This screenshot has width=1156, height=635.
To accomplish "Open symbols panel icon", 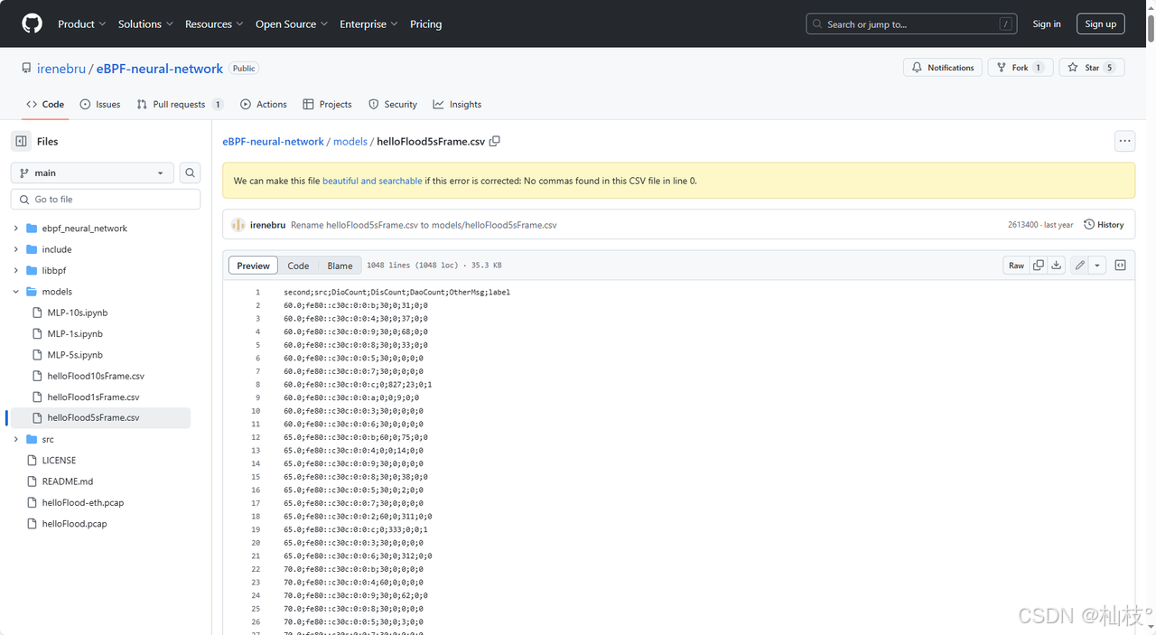I will (1121, 266).
